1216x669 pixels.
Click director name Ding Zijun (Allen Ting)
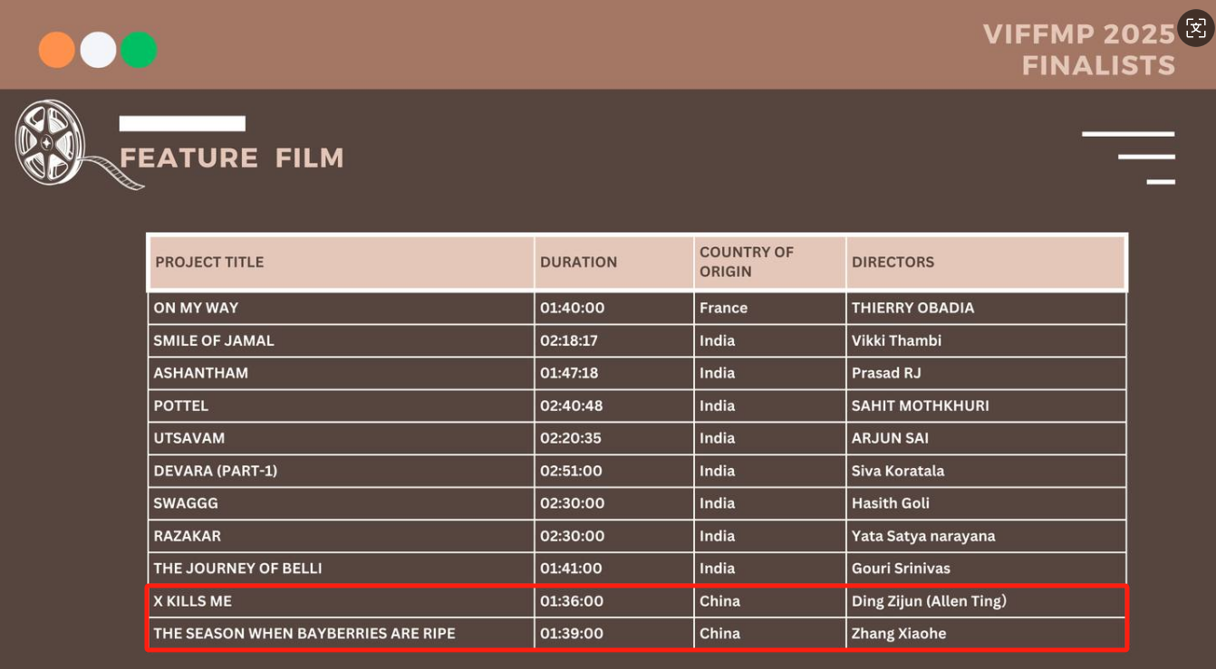(929, 601)
